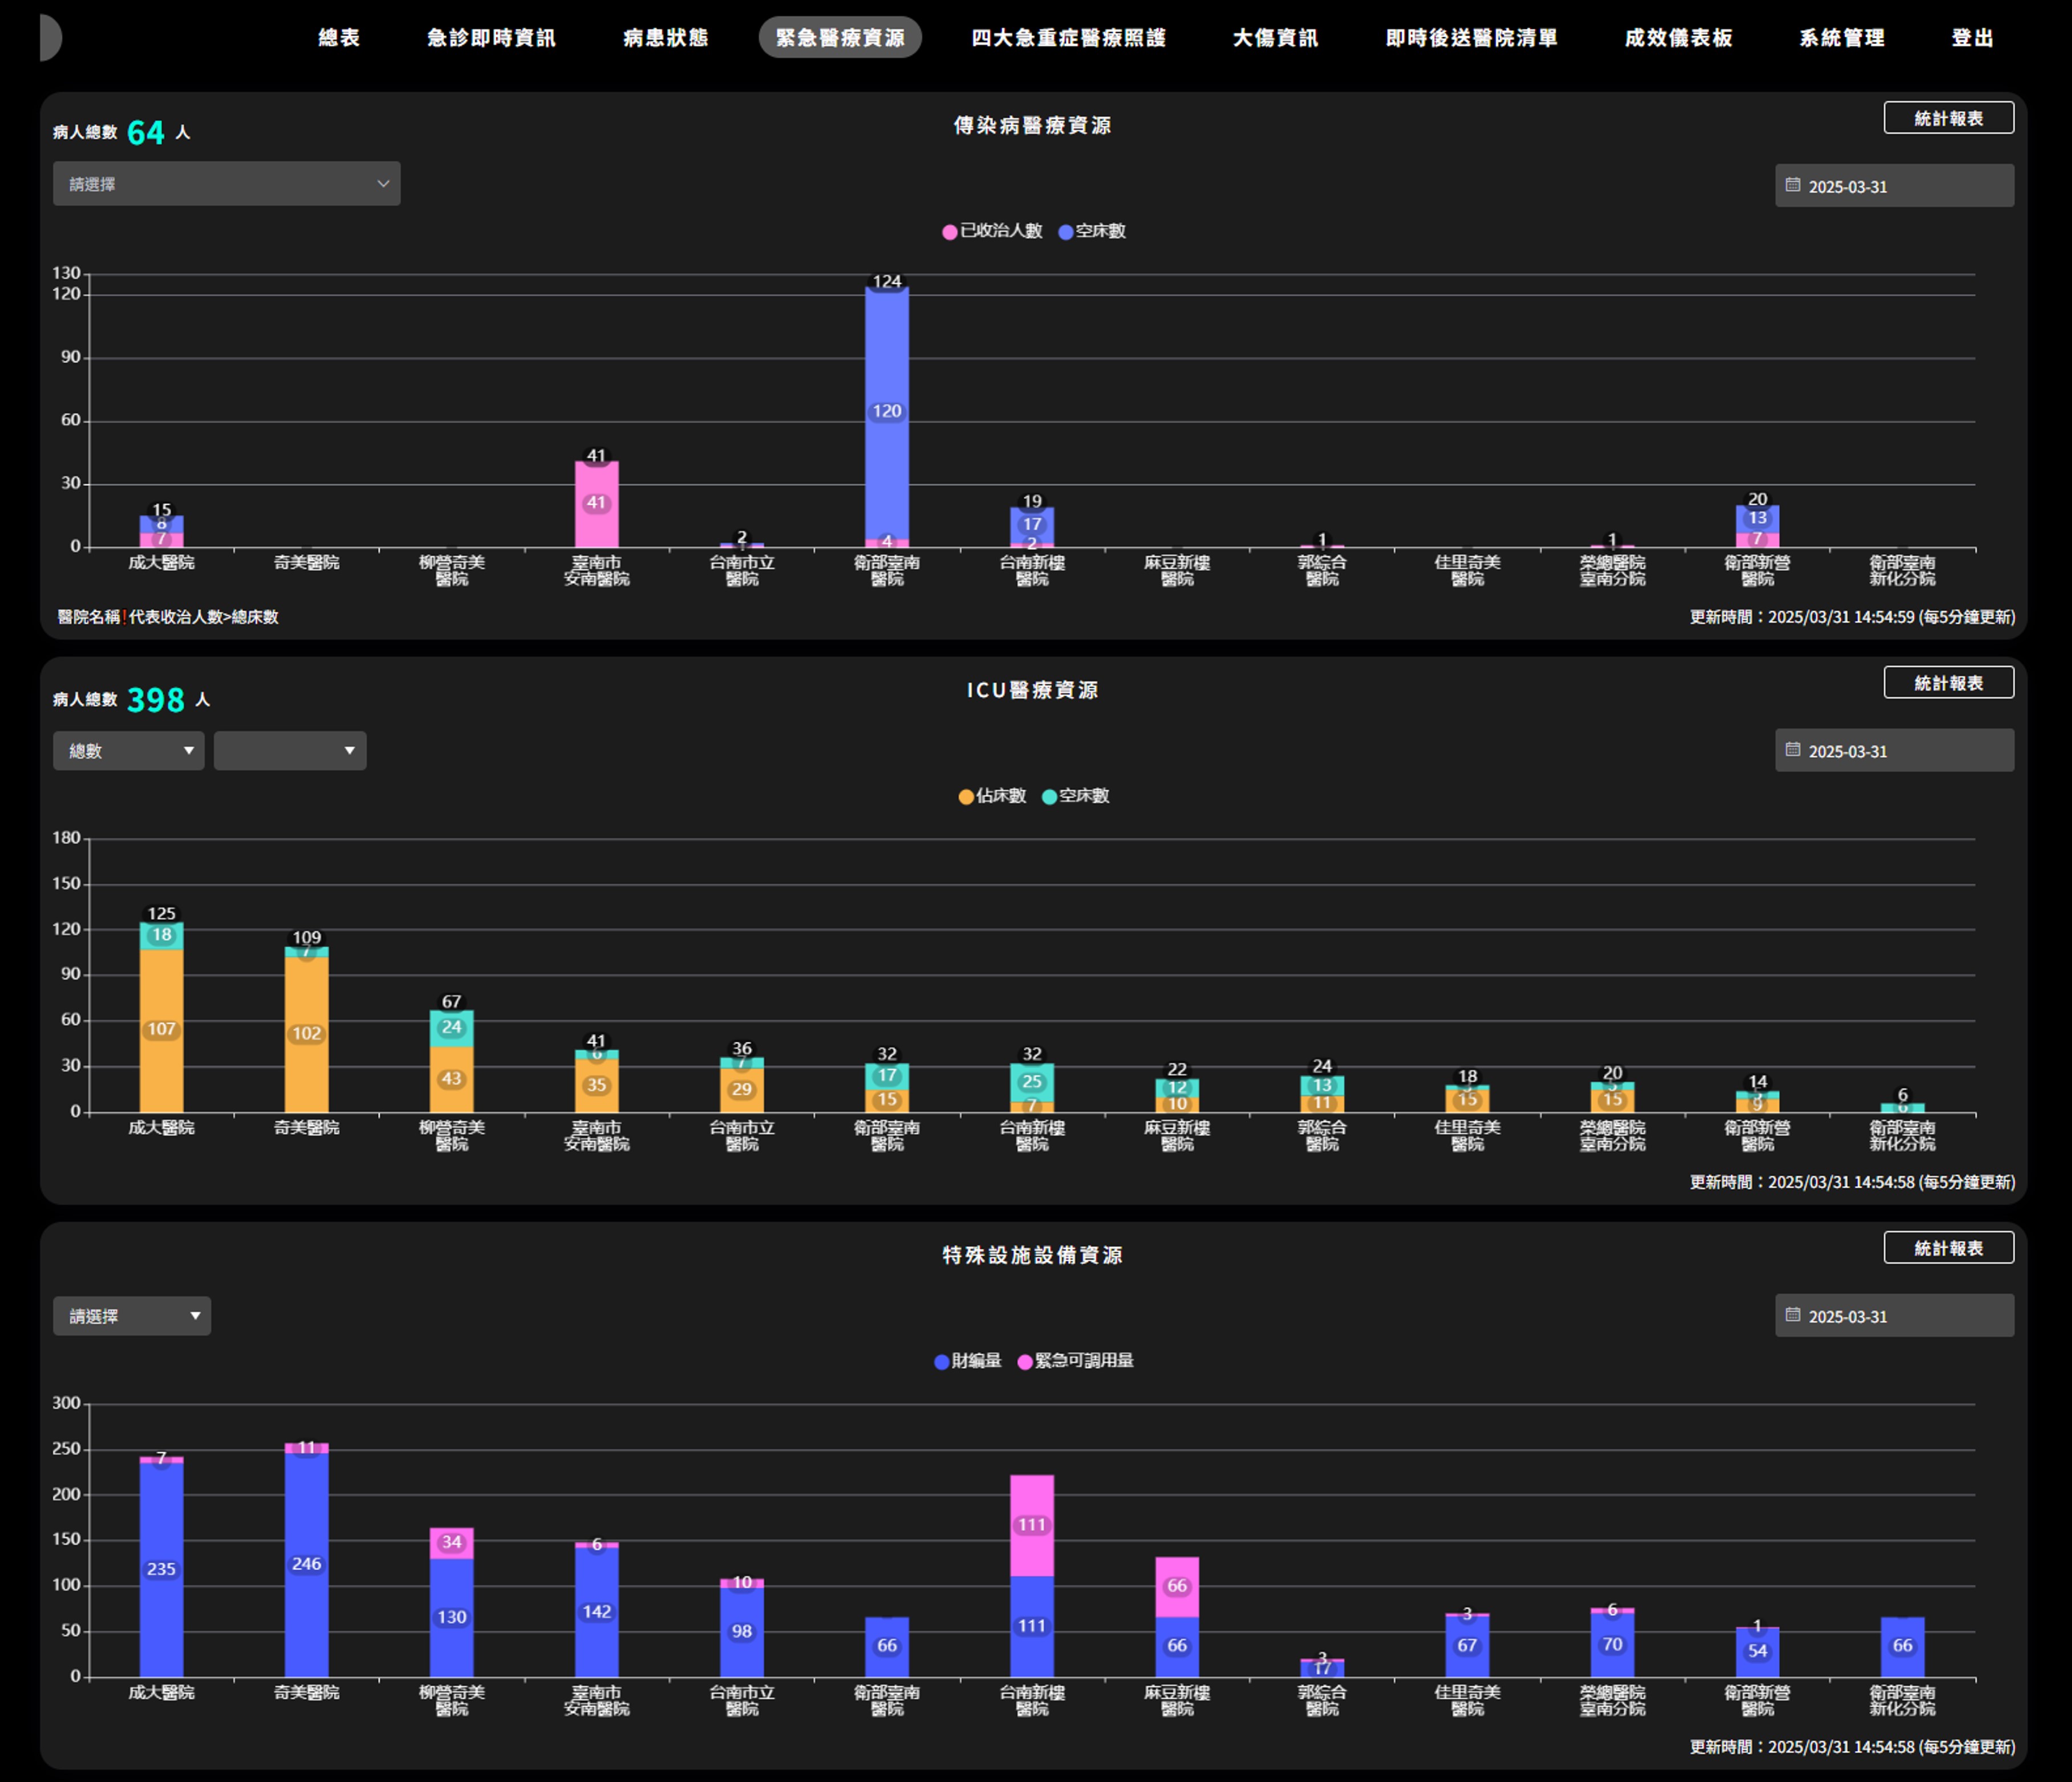Toggle the blue 財編量 legend item
Viewport: 2072px width, 1782px height.
coord(967,1361)
